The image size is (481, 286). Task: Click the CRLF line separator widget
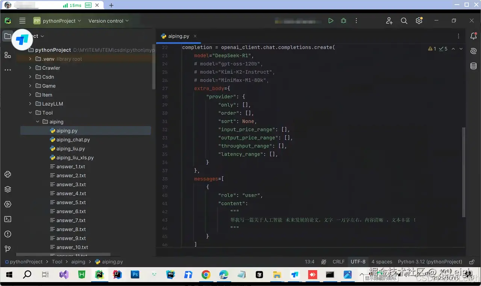(x=339, y=262)
